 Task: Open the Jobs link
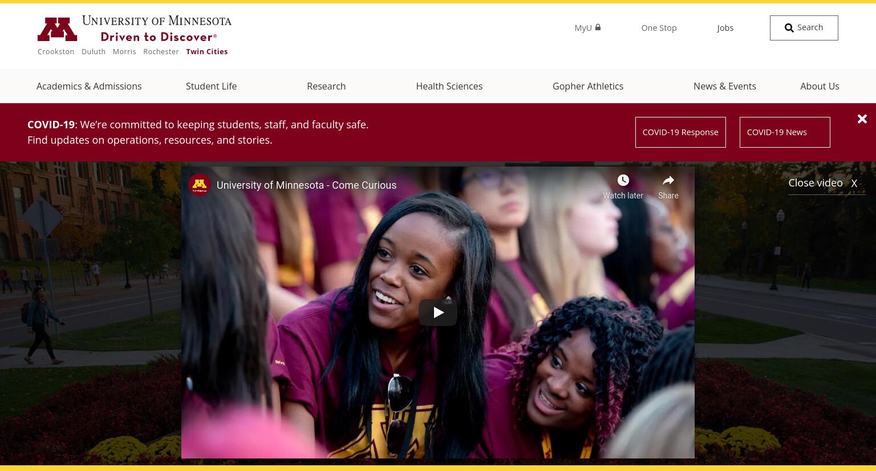725,28
